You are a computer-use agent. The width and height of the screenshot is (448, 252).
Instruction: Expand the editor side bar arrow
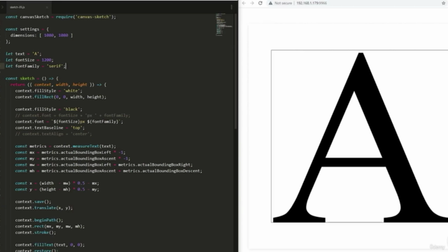tap(2, 7)
